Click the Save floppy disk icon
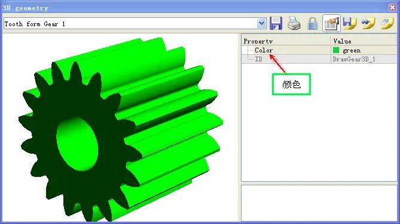 pos(276,23)
